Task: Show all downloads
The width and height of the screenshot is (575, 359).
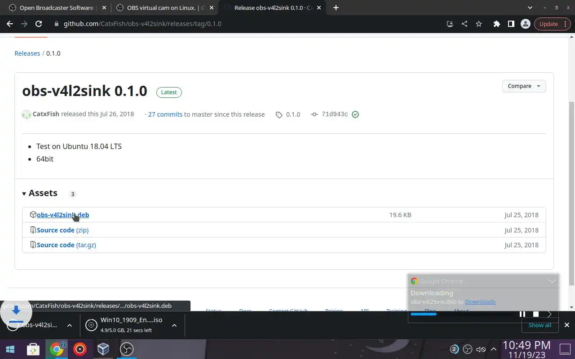Action: tap(540, 325)
